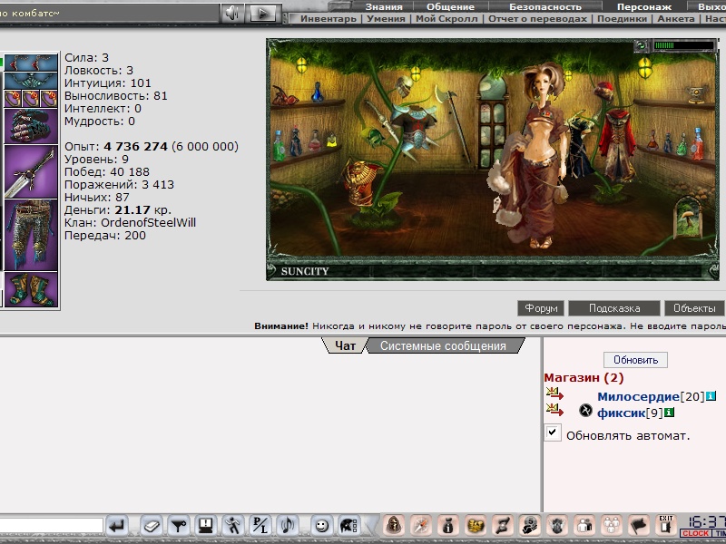Click the clan emblem beside фиксик
The width and height of the screenshot is (726, 544).
click(x=585, y=411)
